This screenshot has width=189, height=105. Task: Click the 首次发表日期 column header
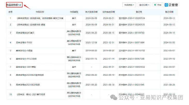coord(91,12)
